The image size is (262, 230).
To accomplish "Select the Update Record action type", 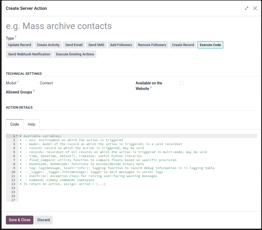I will click(20, 45).
